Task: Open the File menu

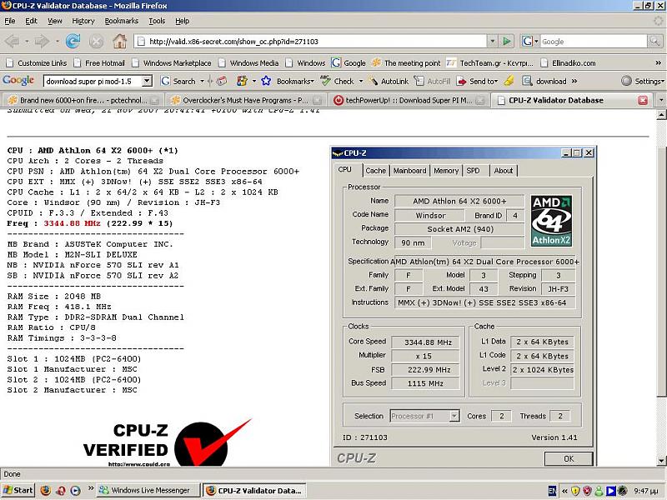Action: tap(10, 21)
